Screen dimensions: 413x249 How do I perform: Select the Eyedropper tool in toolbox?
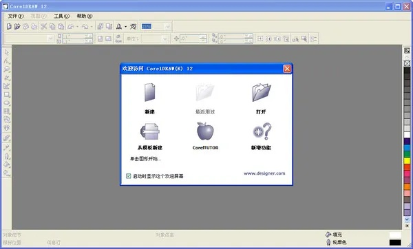[7, 148]
